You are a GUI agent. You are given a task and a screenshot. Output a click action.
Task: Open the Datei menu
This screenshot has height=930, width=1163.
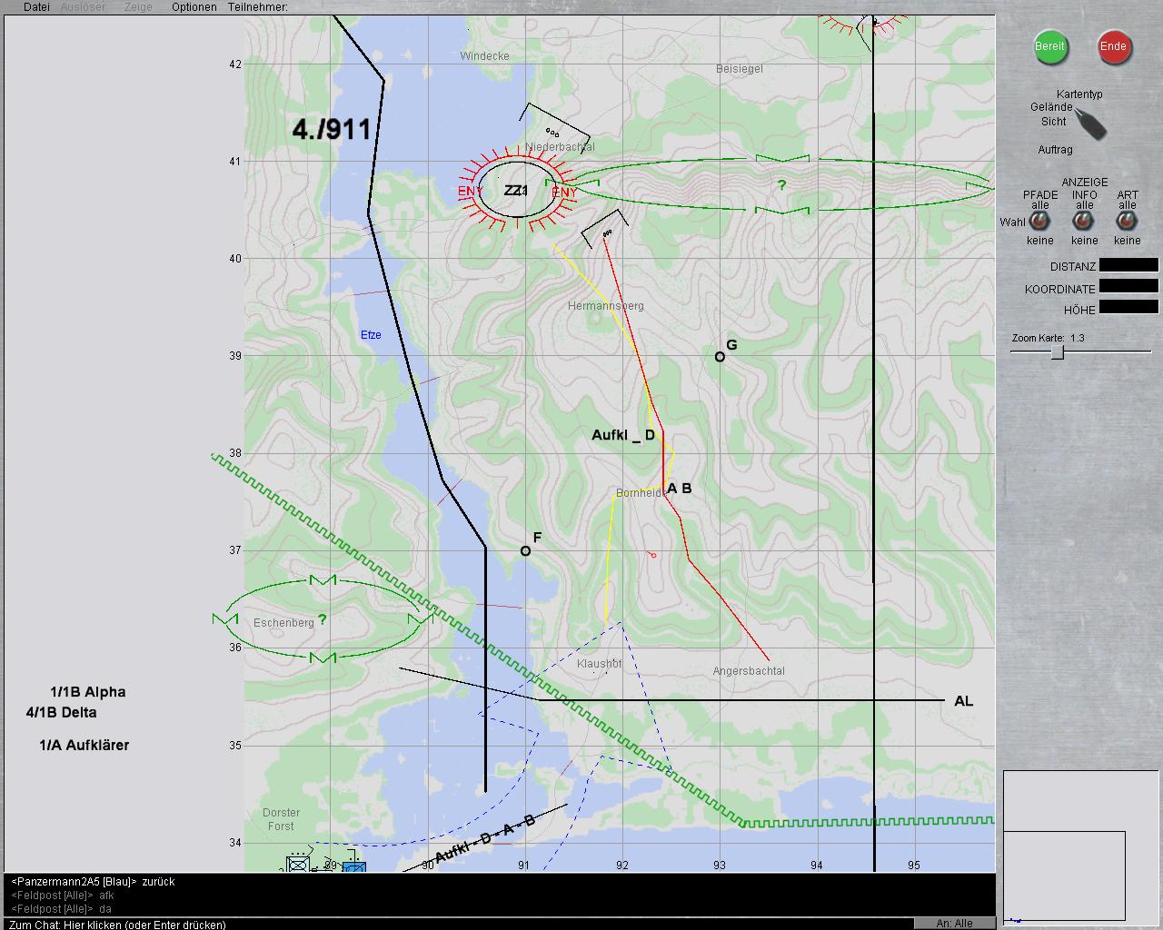click(x=36, y=7)
